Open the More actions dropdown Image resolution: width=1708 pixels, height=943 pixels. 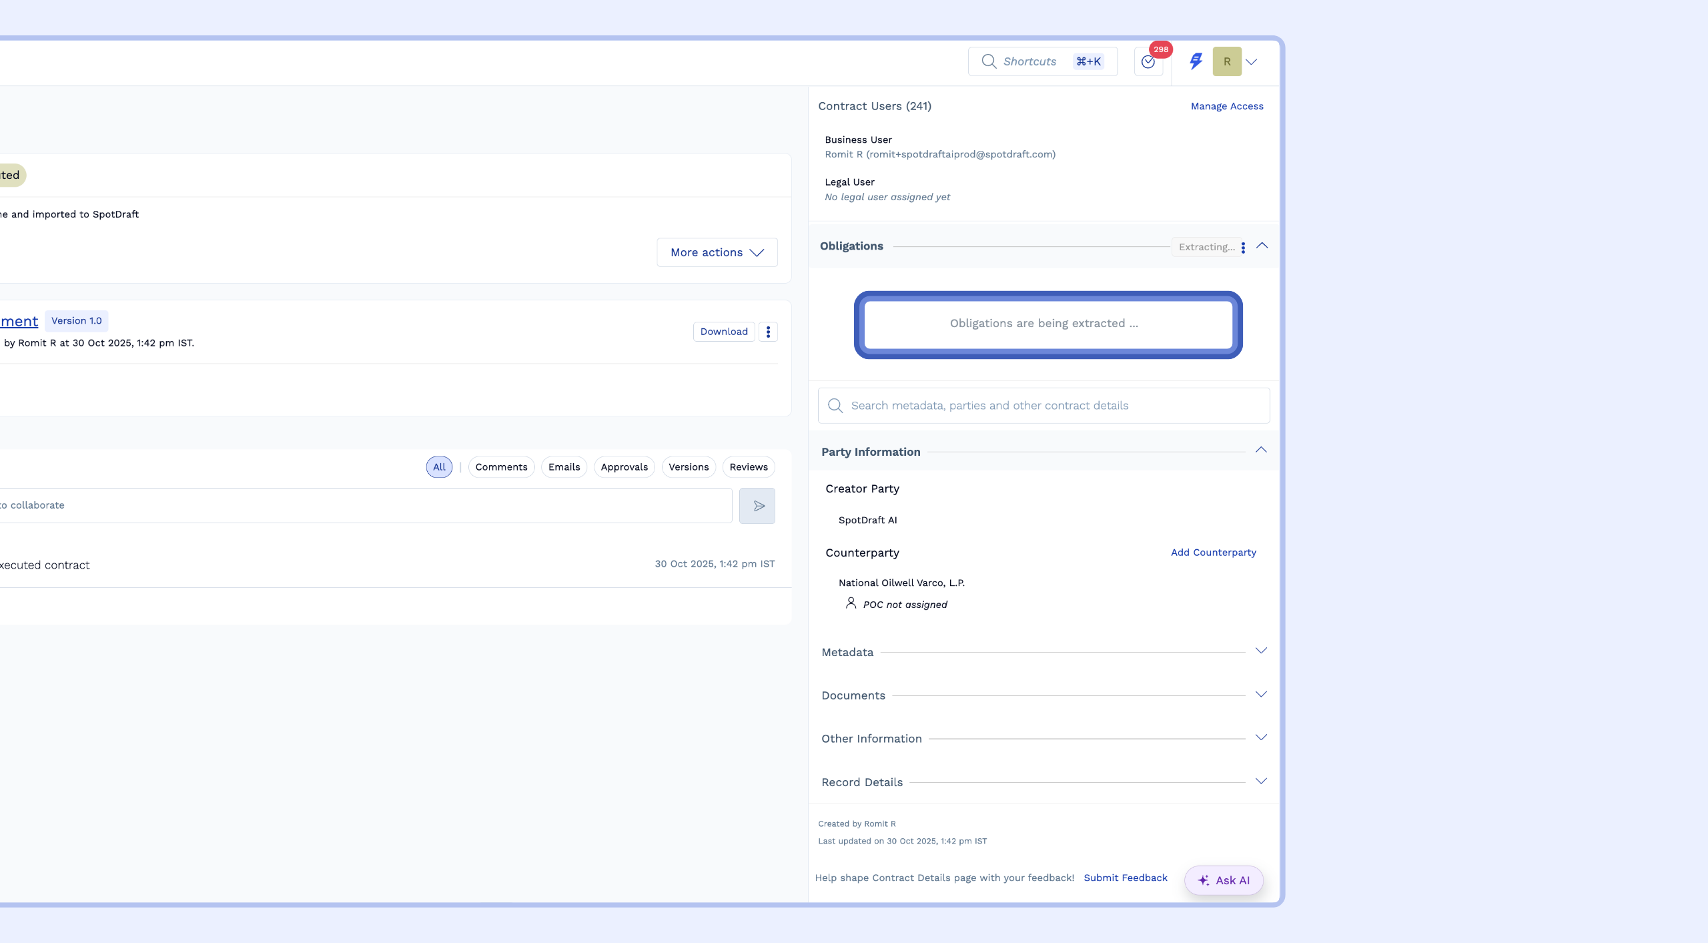[x=717, y=252]
